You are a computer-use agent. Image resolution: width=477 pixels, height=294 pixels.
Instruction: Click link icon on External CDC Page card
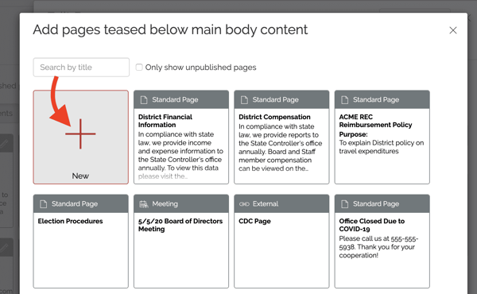[x=244, y=204]
